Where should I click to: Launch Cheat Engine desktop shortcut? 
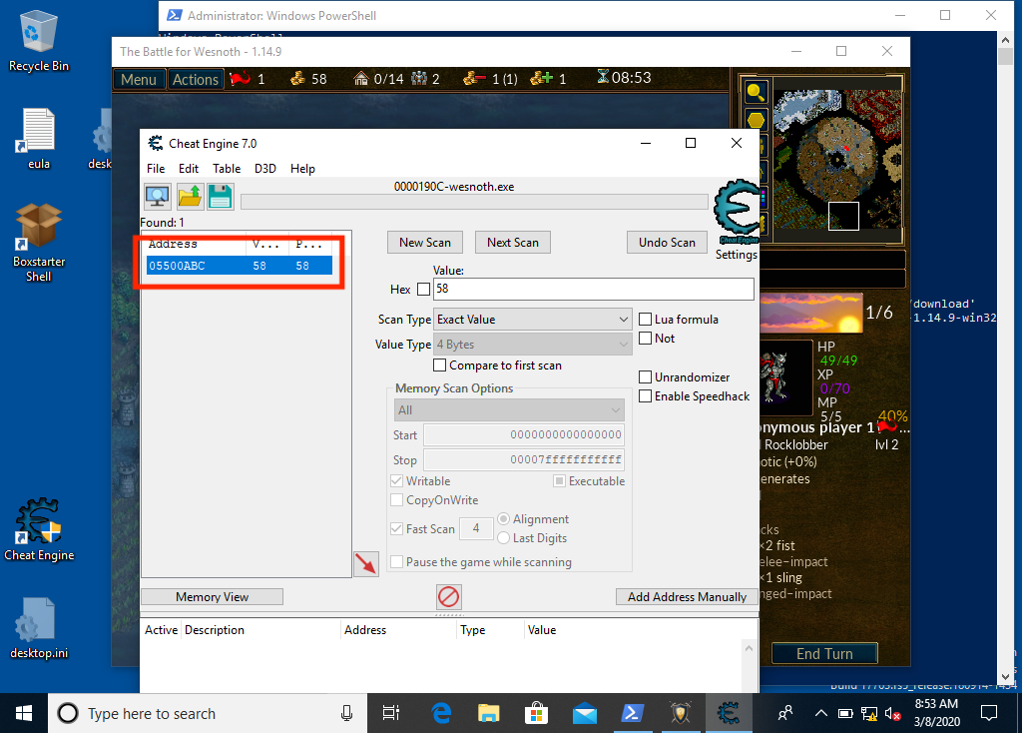pos(39,529)
